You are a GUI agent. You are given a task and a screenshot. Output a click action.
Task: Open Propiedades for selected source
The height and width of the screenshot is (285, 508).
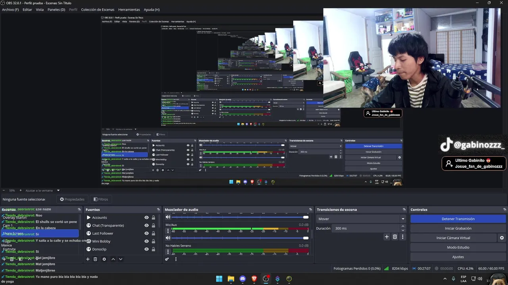click(x=72, y=199)
